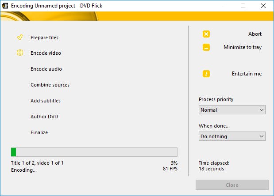274x196 pixels.
Task: Select the Finalize step
Action: [39, 132]
